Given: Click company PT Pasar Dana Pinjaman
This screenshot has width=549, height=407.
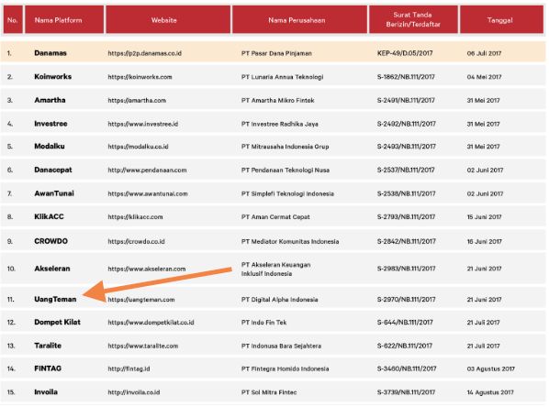Looking at the screenshot, I should 276,53.
